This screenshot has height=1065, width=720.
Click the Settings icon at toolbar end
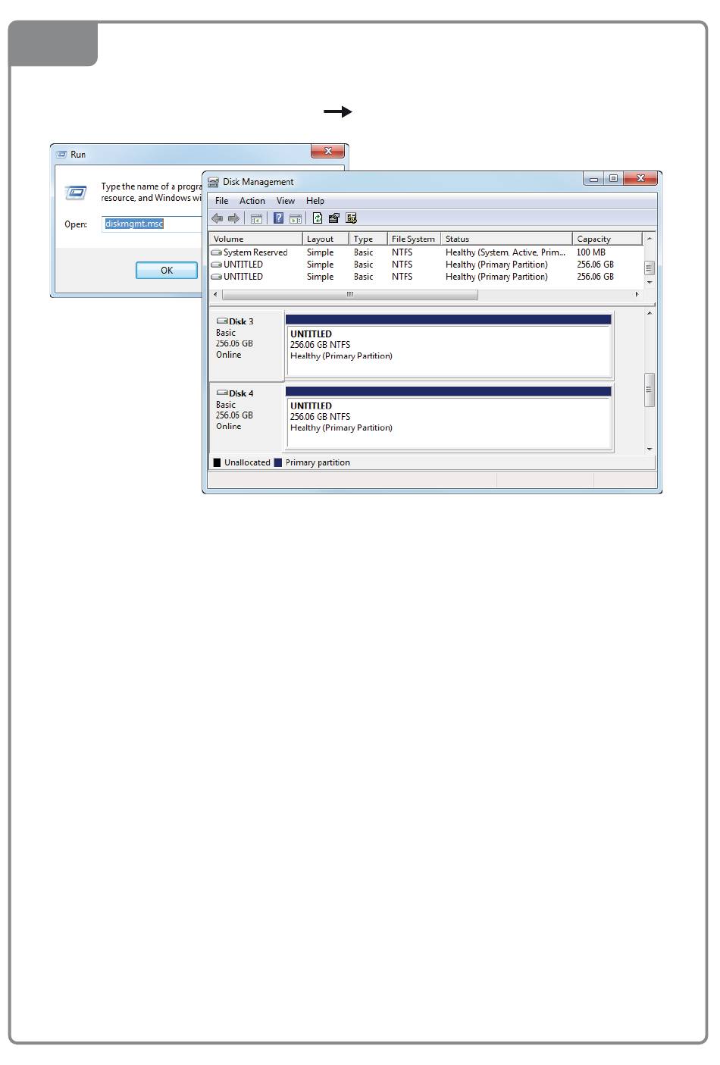tap(351, 218)
